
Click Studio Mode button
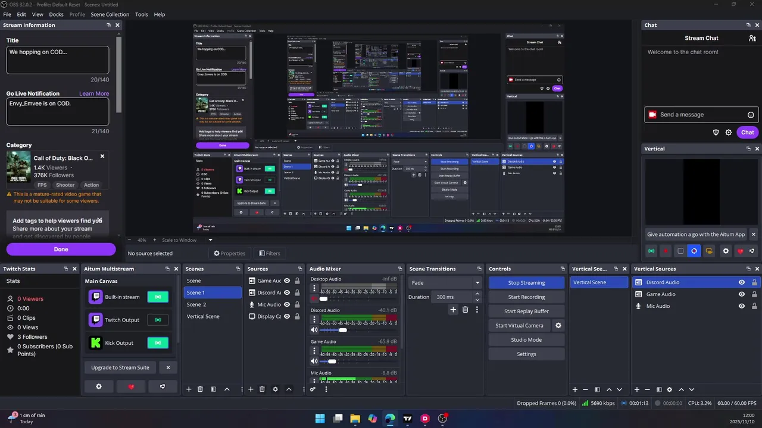tap(526, 340)
